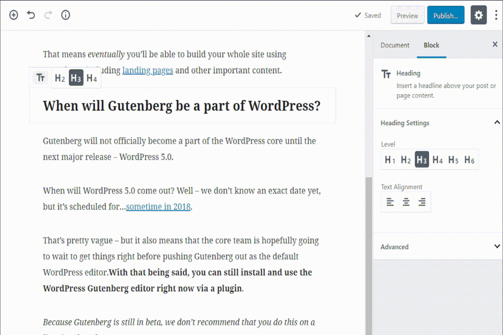Click the Saved status indicator

point(367,15)
